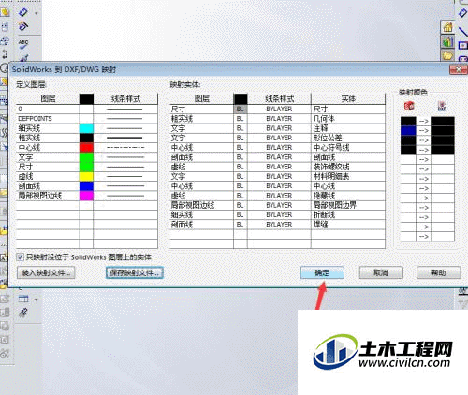Click the pushpin icon below tables icon
The width and height of the screenshot is (468, 395).
23,313
